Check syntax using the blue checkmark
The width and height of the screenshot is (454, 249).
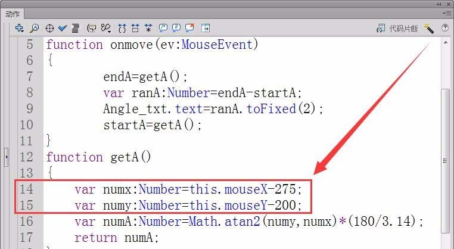[x=62, y=28]
